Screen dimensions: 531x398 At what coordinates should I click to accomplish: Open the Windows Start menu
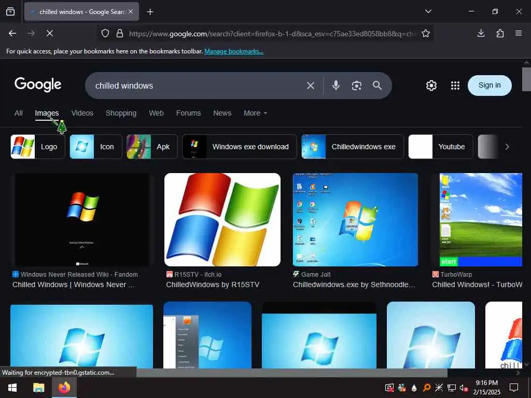[x=12, y=388]
